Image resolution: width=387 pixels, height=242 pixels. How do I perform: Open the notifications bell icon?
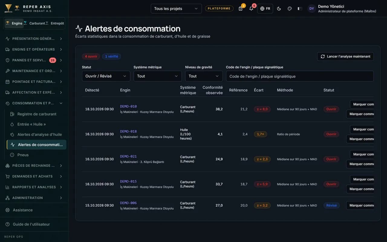coord(251,8)
